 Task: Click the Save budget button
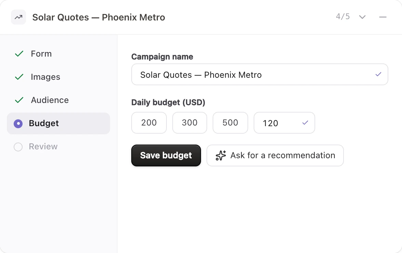click(166, 155)
